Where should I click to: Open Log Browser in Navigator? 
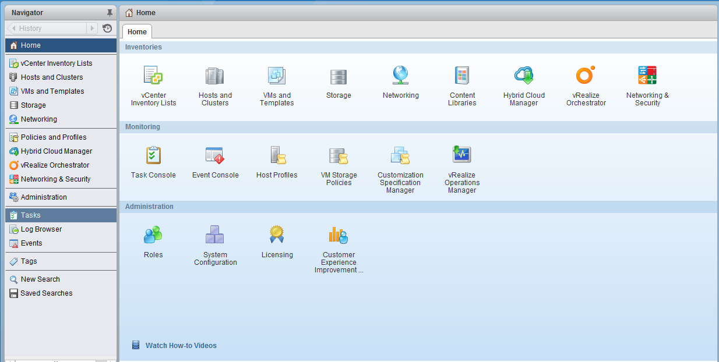point(61,229)
